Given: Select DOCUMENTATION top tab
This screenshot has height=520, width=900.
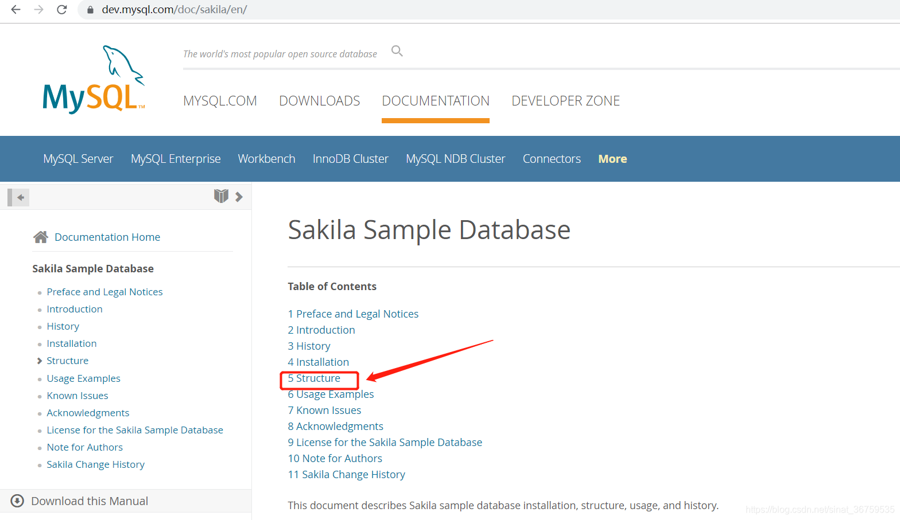Looking at the screenshot, I should (x=436, y=101).
